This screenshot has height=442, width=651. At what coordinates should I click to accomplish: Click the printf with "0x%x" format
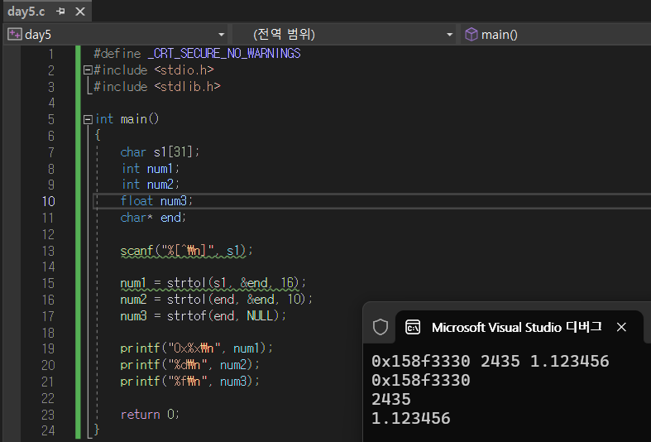[196, 348]
